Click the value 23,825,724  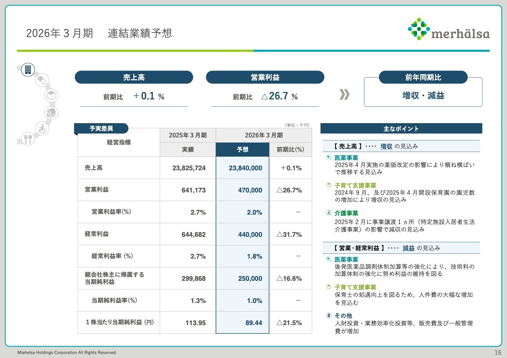pos(189,168)
